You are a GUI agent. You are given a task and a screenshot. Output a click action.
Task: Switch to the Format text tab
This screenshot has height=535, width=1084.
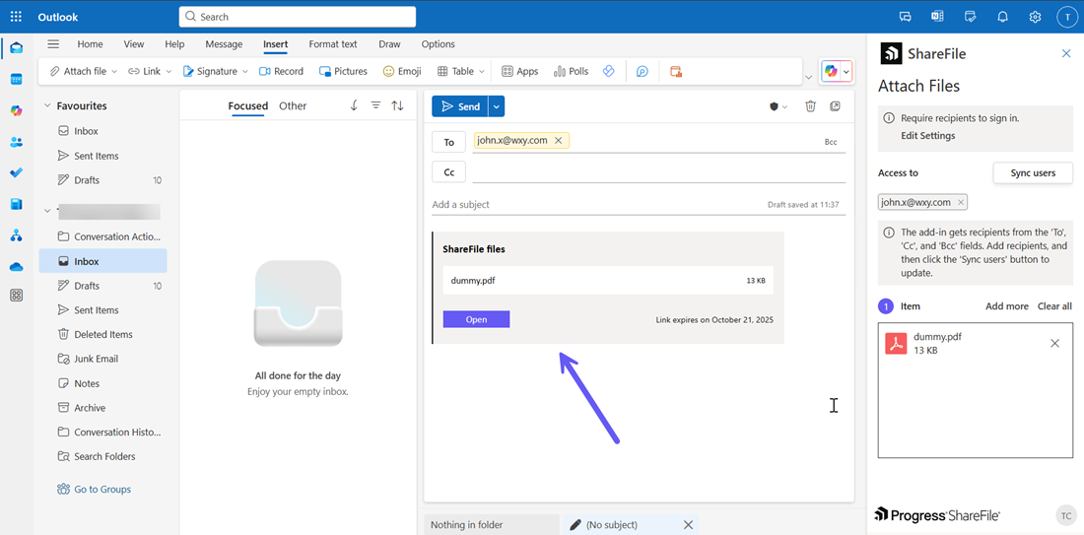tap(332, 44)
